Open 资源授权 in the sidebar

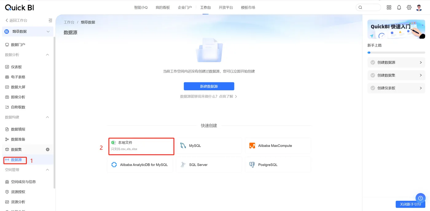[18, 192]
